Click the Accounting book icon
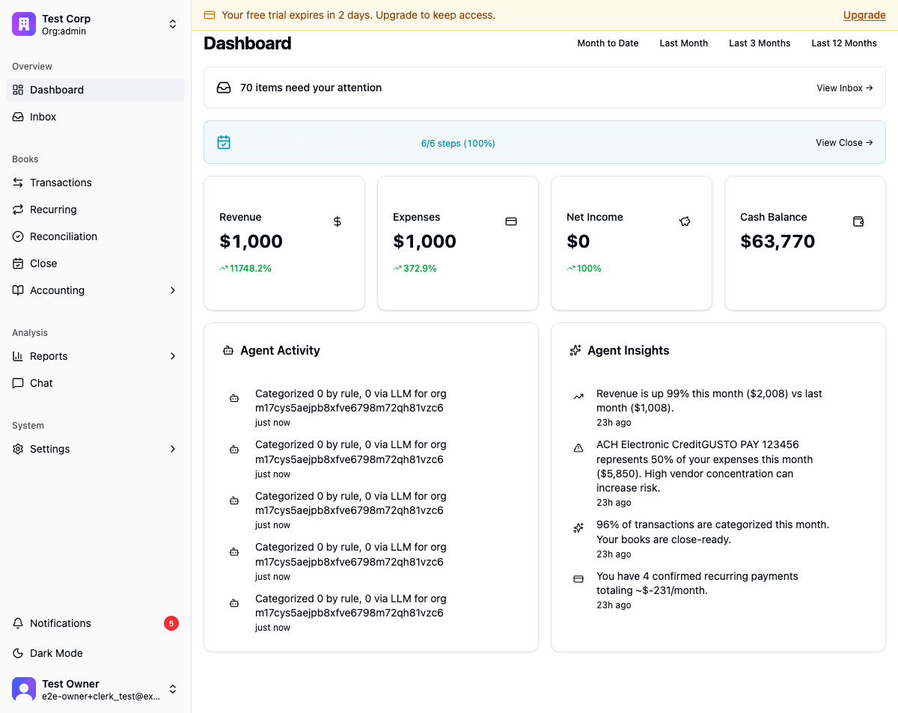This screenshot has height=713, width=898. pyautogui.click(x=18, y=290)
